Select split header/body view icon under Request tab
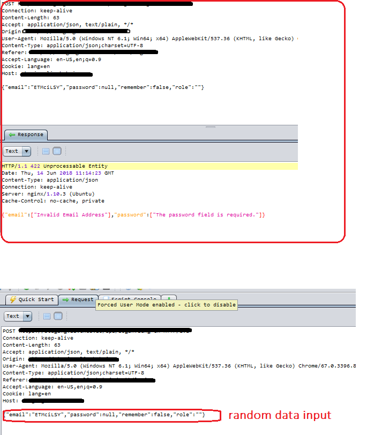This screenshot has height=435, width=389. click(47, 316)
